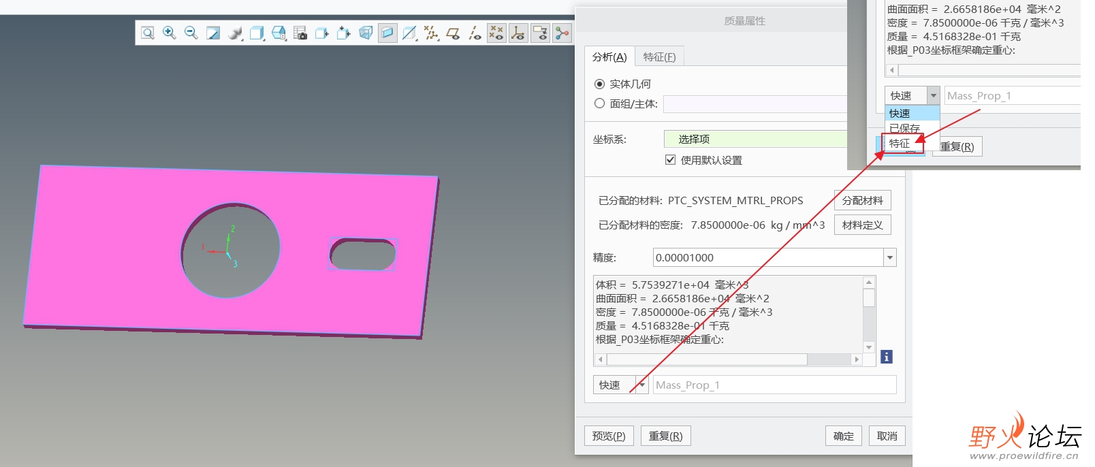Uncheck the 使用默认设置 checkbox
Viewport: 1095px width, 467px height.
(670, 160)
